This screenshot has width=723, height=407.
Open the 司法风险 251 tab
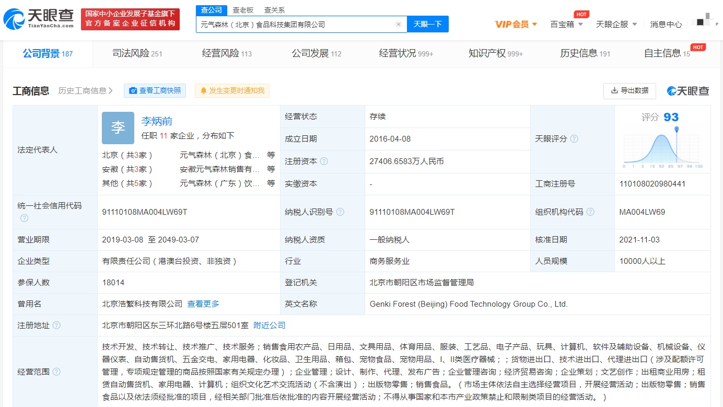point(137,53)
